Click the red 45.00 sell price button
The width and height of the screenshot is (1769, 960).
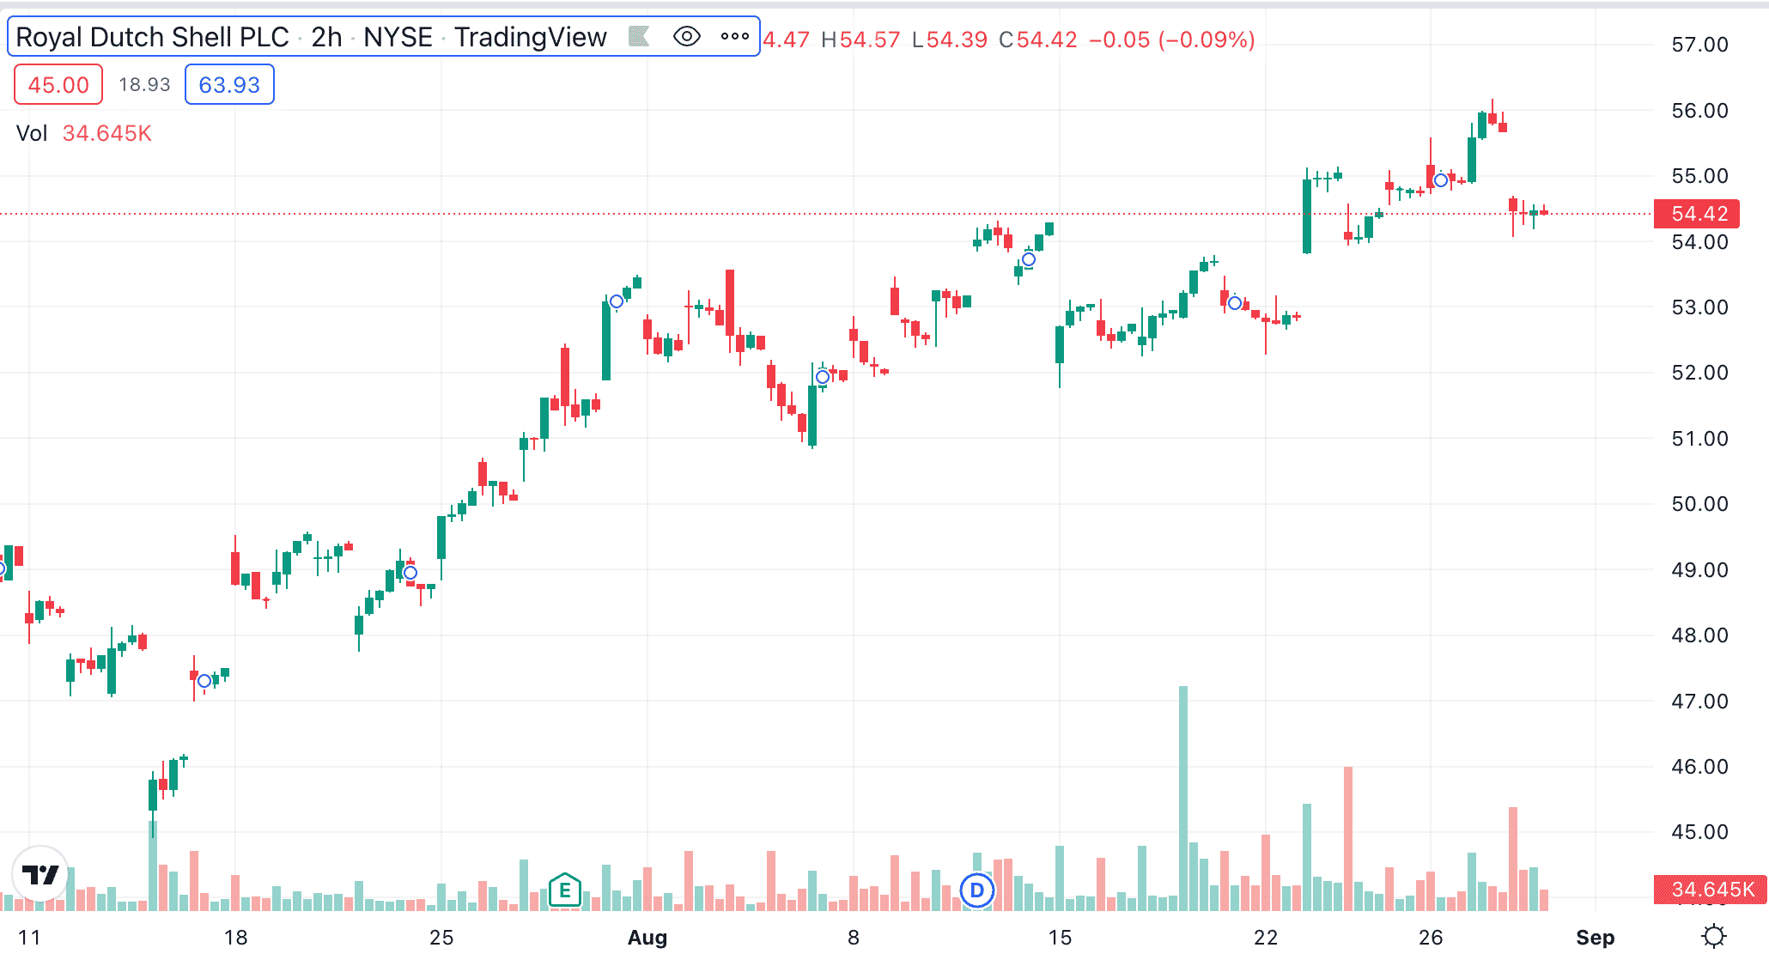pyautogui.click(x=58, y=85)
